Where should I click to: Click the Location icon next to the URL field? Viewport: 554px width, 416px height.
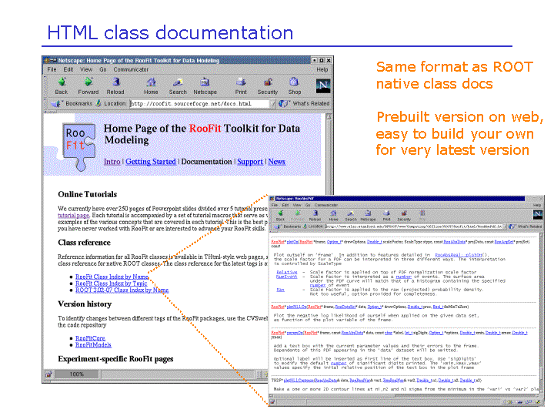pos(98,103)
